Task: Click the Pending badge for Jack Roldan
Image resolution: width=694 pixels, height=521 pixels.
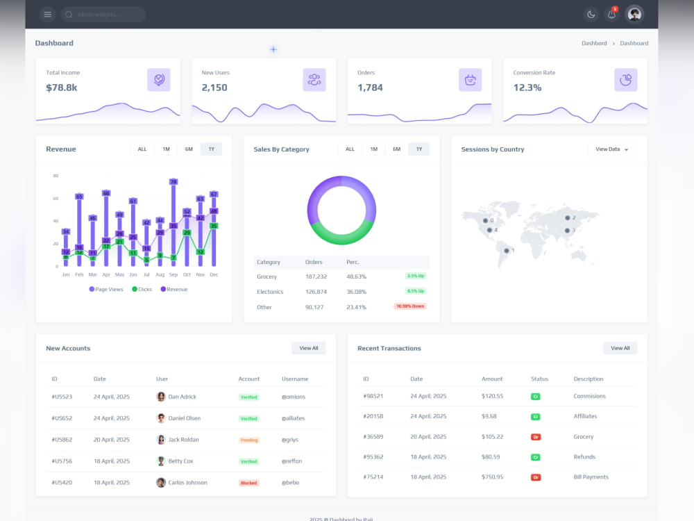Action: 248,440
